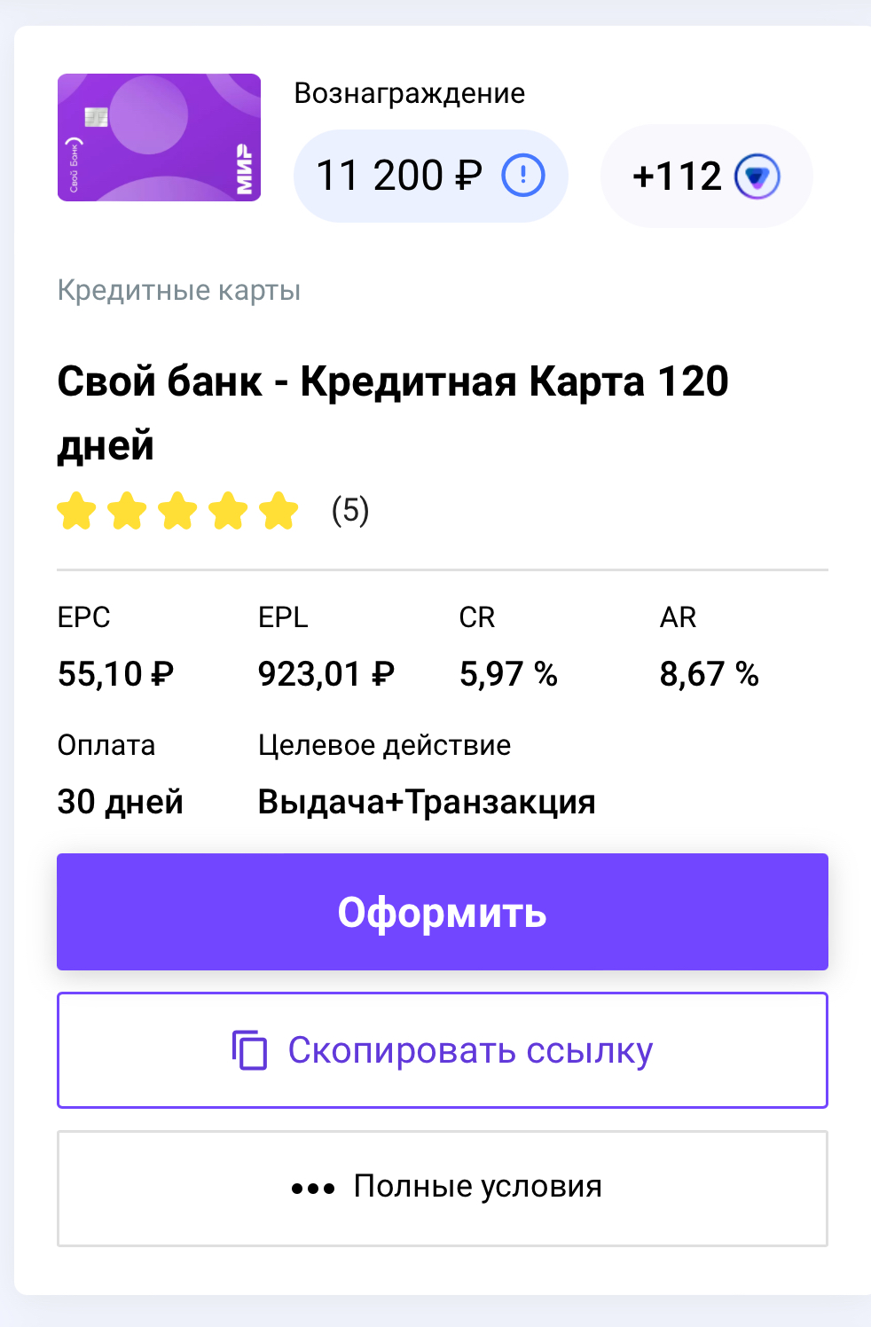The width and height of the screenshot is (871, 1327).
Task: Click the MIR logo on the card
Action: click(244, 169)
